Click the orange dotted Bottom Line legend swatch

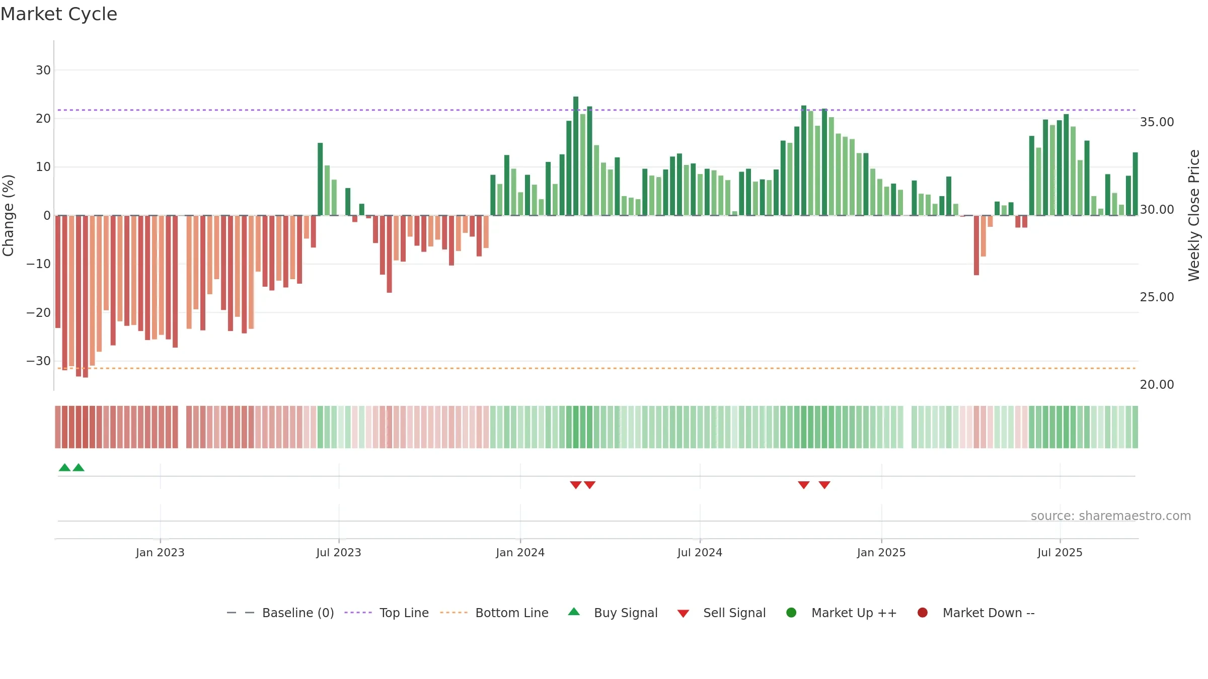point(454,613)
